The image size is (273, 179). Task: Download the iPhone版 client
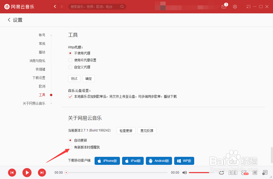coord(107,161)
